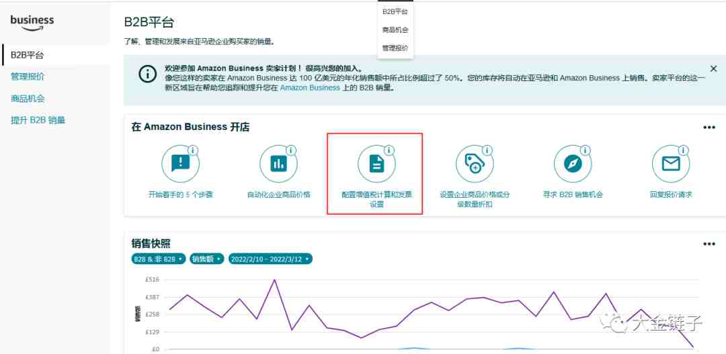726x354 pixels.
Task: Select 提升 B2B 销量 in the sidebar
Action: (x=38, y=120)
